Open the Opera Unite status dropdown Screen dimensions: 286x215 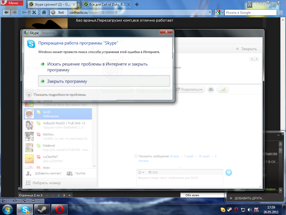tap(25, 201)
